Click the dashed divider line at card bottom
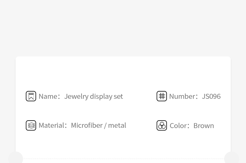Screen dimensions: 246x163 coord(124,159)
